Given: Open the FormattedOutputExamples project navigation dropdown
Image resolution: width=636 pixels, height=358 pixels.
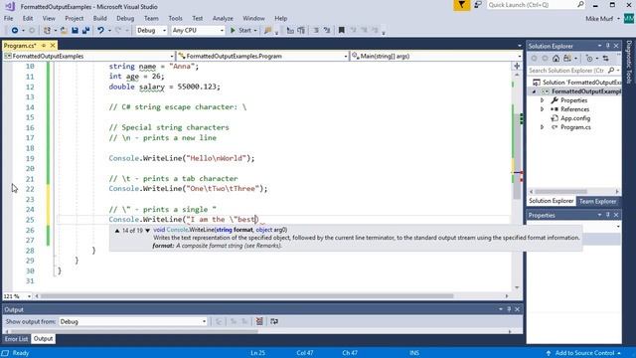Looking at the screenshot, I should [89, 56].
